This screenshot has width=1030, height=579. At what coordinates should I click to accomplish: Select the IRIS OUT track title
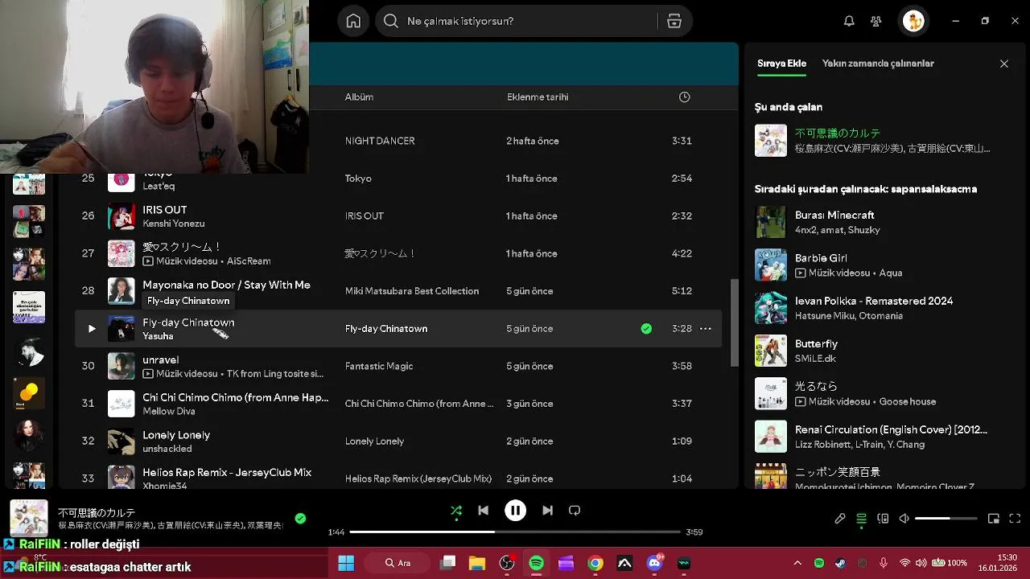165,210
